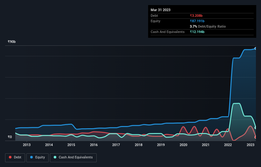The image size is (261, 167).
Task: Click the ₹90b y-axis label
Action: pyautogui.click(x=12, y=42)
